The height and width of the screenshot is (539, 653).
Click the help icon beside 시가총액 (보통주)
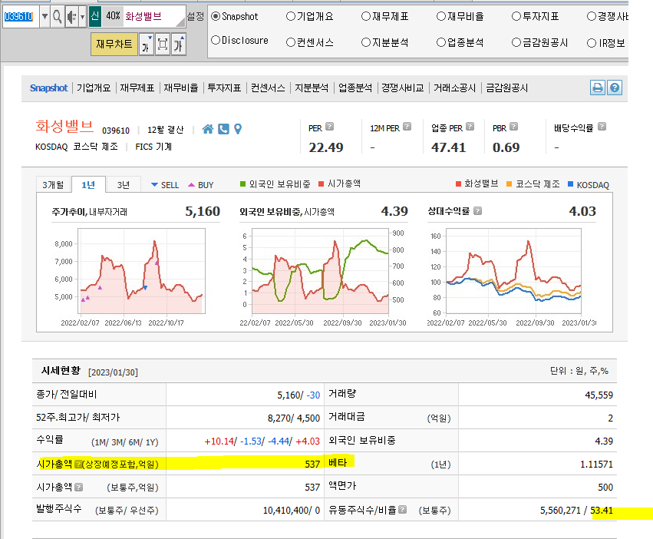(x=79, y=487)
